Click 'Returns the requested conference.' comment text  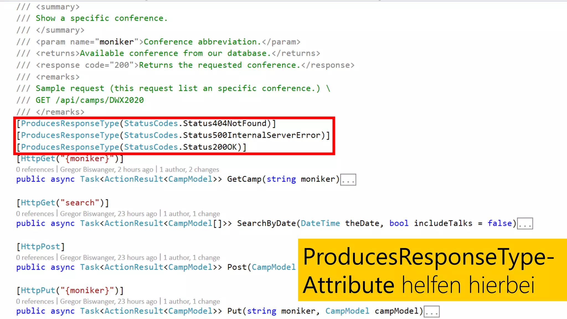[x=220, y=65]
